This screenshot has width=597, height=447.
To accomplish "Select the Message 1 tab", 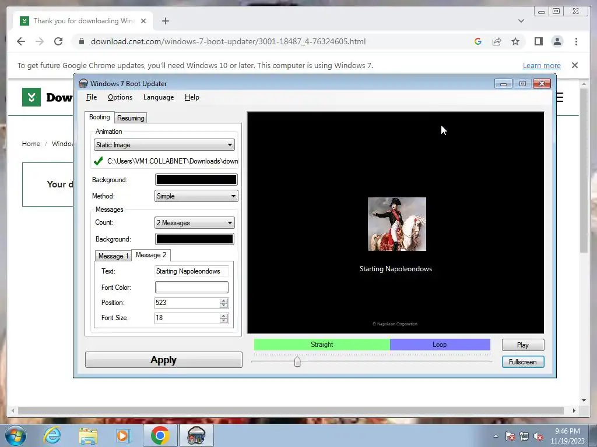I will pos(113,256).
